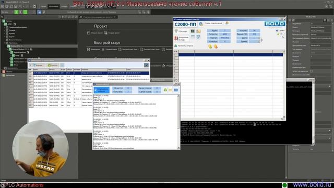Screen dimensions: 334x188
Task: Click Открыть проект on the start page
Action: pyautogui.click(x=95, y=33)
